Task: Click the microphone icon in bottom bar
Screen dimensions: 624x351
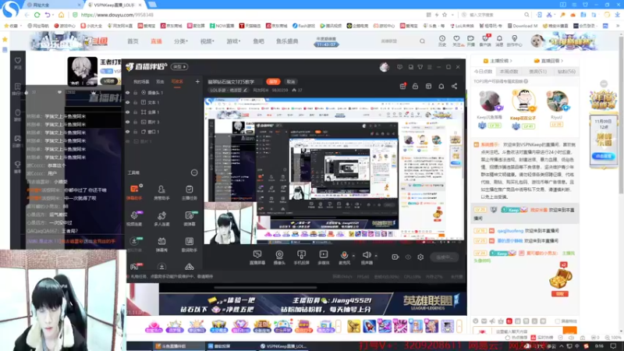Action: (344, 255)
